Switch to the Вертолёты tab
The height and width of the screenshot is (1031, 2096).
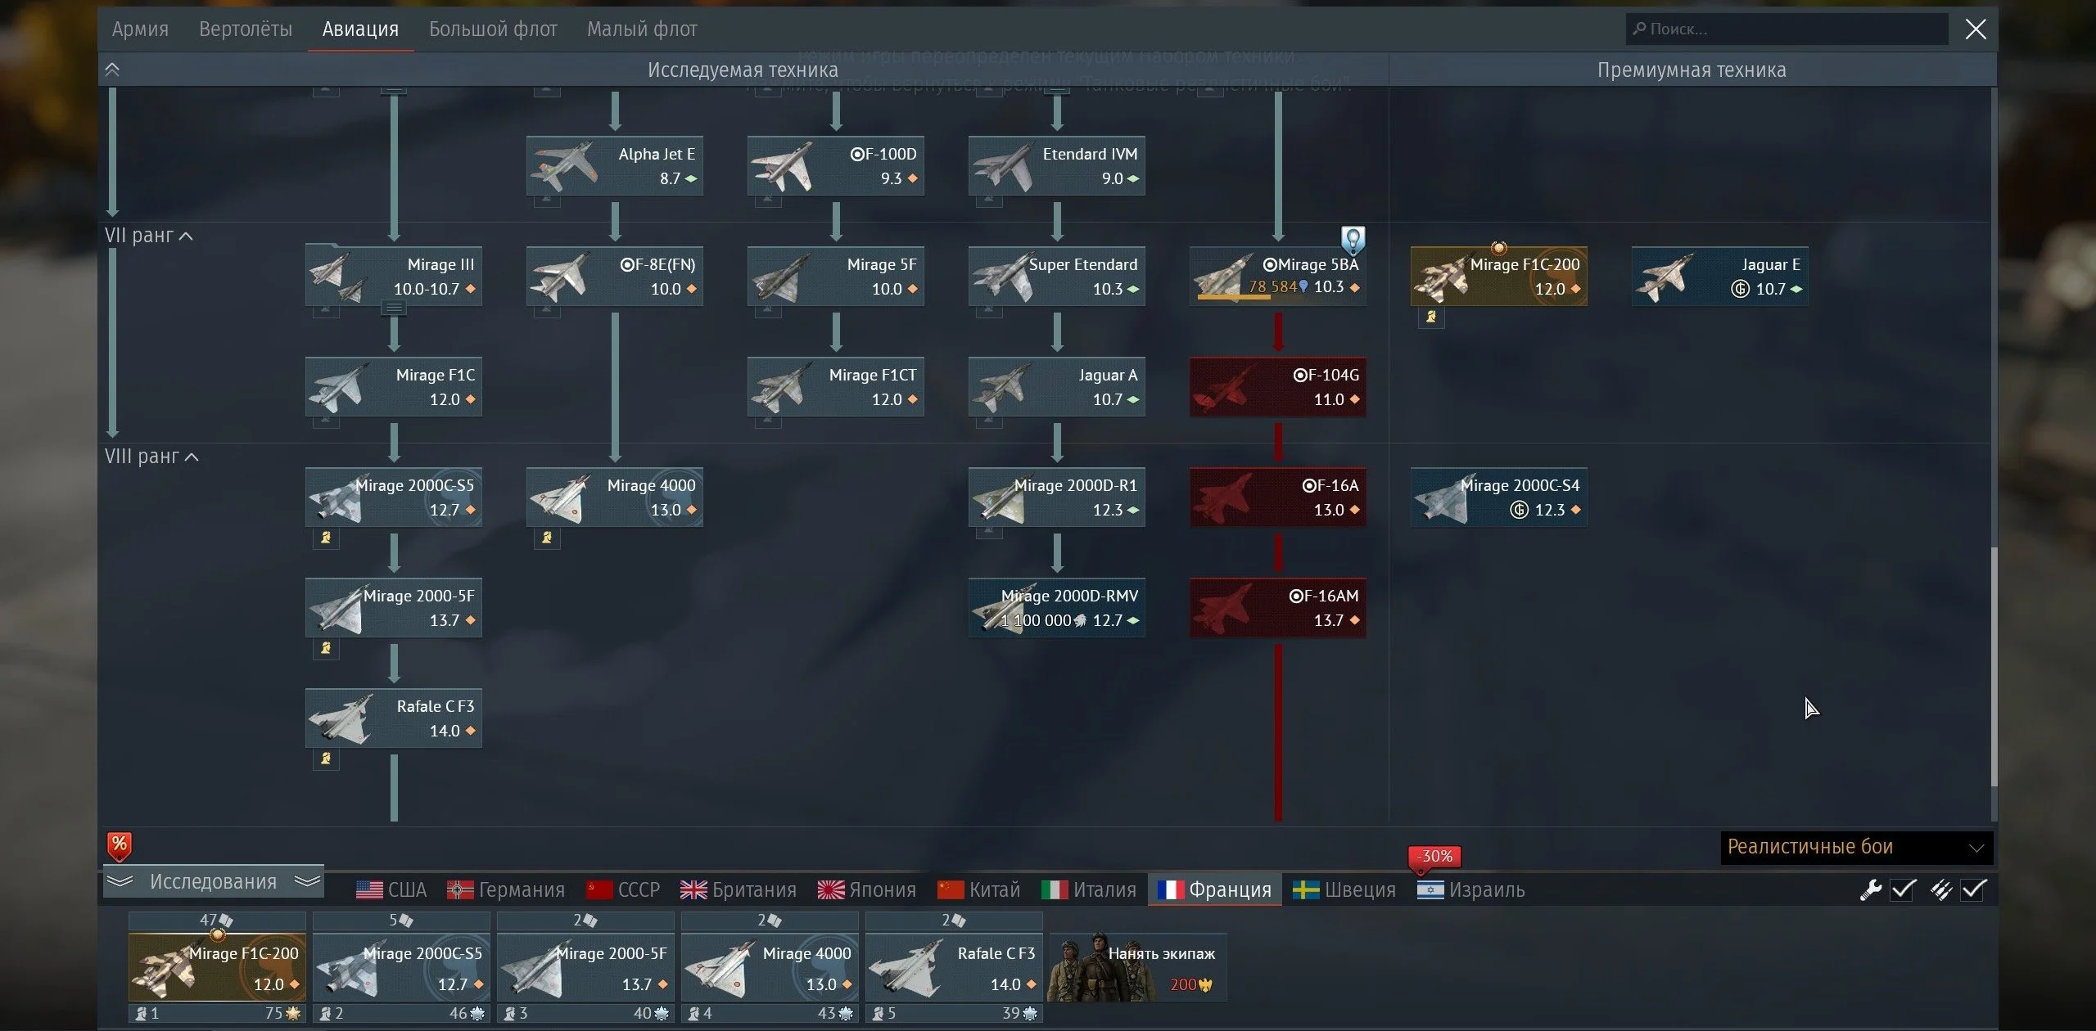[245, 29]
